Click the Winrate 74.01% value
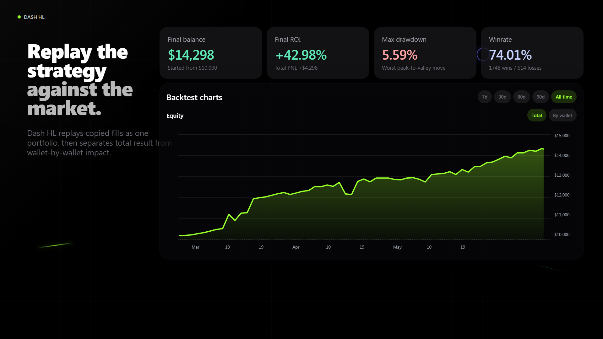 510,55
